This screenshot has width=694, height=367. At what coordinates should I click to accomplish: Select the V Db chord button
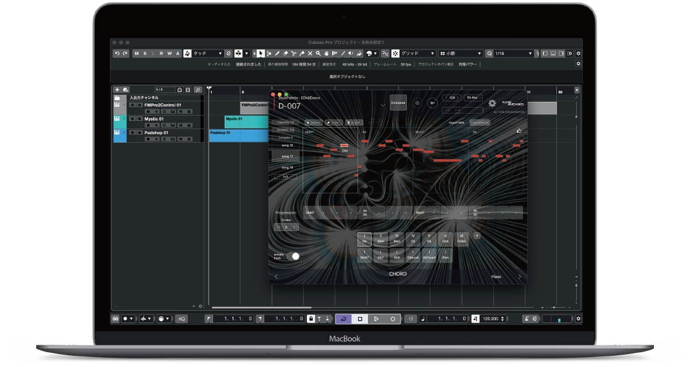[x=429, y=239]
